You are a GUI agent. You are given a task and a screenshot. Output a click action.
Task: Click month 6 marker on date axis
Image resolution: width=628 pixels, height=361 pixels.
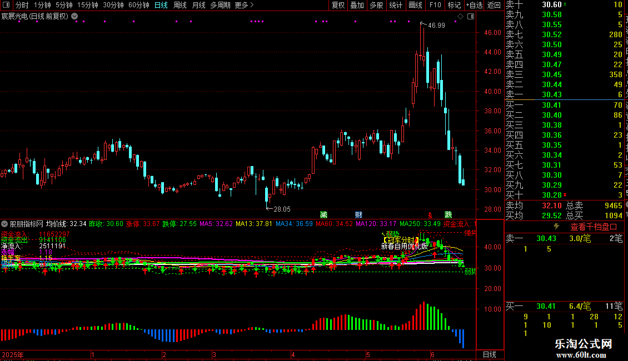pos(432,354)
